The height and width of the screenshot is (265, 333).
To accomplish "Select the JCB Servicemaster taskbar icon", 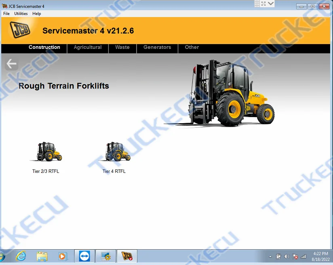I will point(126,256).
